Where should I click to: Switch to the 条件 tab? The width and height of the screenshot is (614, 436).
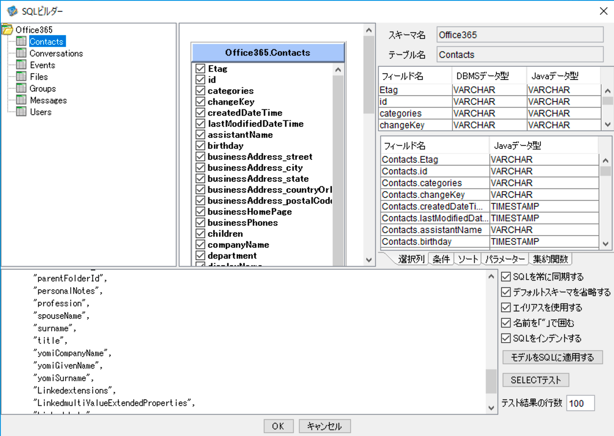click(x=441, y=259)
